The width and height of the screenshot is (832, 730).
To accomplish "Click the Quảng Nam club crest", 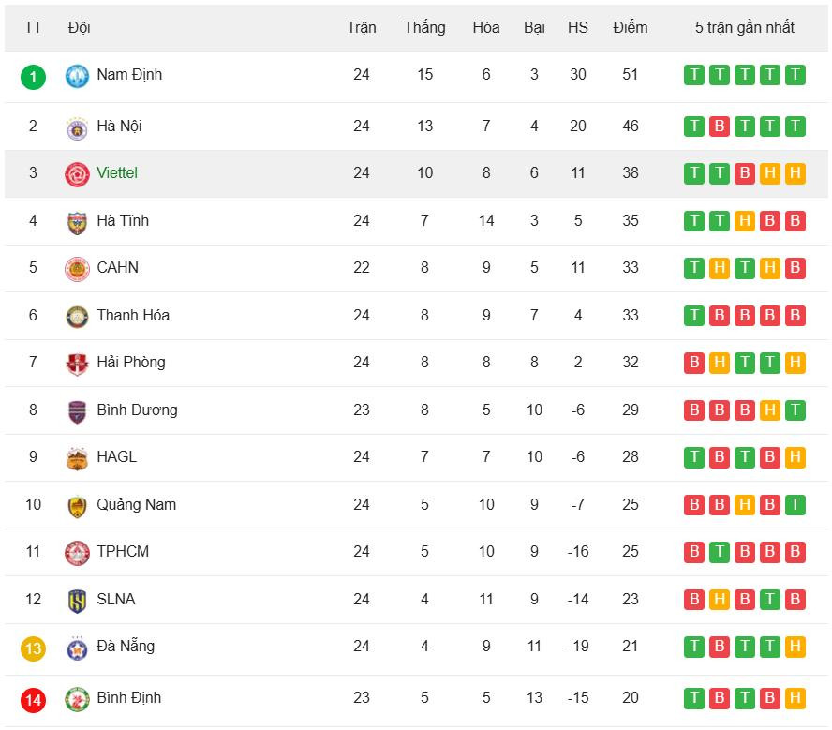I will (77, 505).
